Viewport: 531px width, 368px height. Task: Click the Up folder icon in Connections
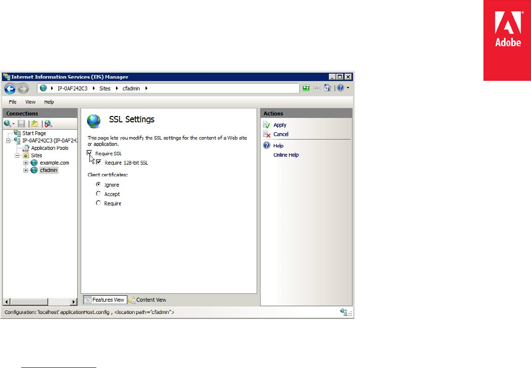[x=34, y=124]
